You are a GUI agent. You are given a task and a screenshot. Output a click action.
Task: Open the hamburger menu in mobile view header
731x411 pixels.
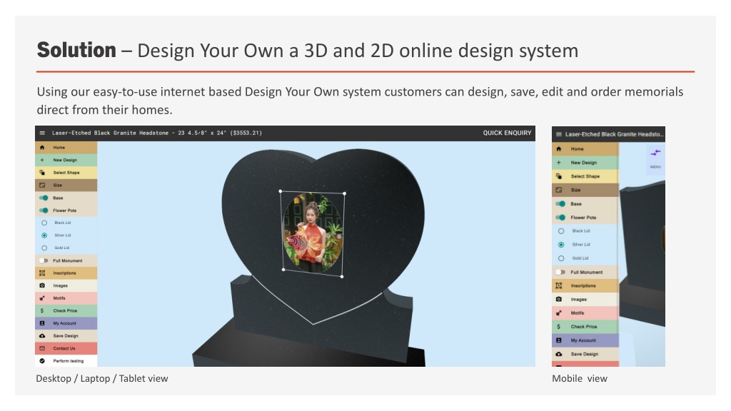[558, 134]
